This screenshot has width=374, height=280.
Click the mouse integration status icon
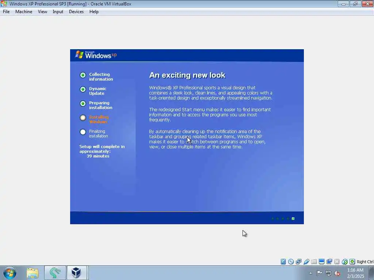pyautogui.click(x=345, y=262)
